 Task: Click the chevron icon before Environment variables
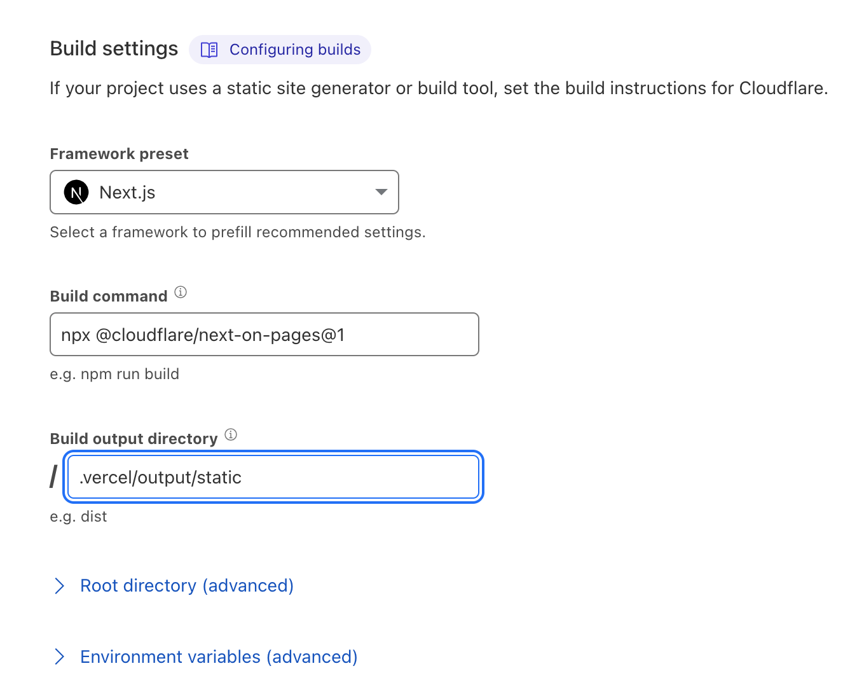(x=59, y=656)
